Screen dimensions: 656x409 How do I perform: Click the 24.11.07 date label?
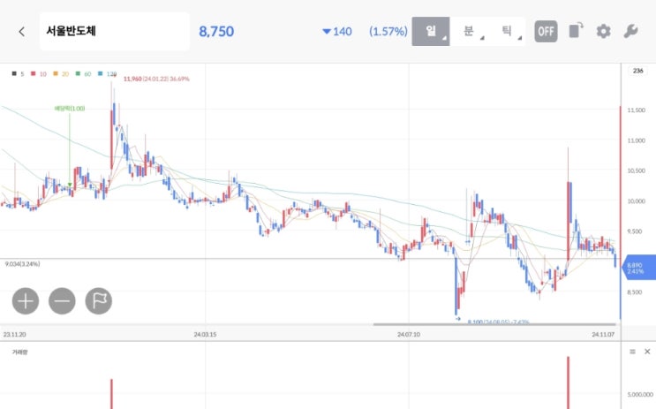pyautogui.click(x=603, y=335)
